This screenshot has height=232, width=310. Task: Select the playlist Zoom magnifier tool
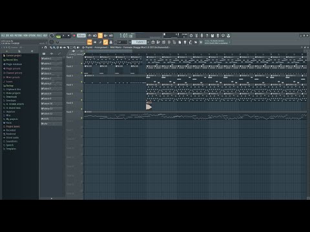coord(75,48)
